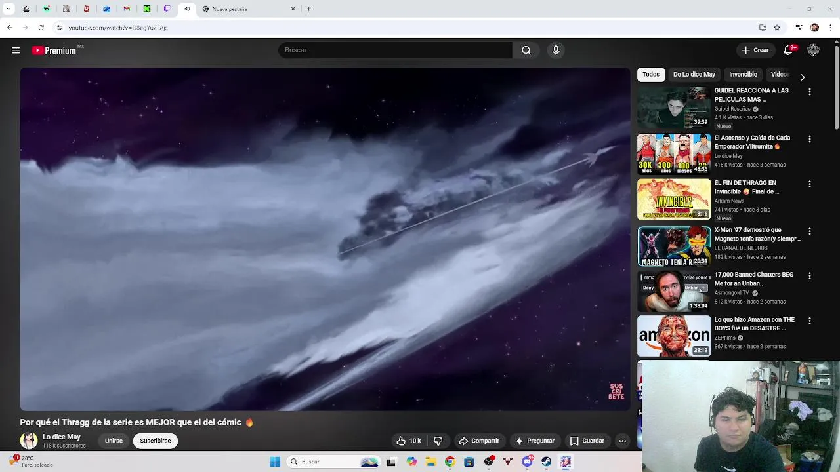840x472 pixels.
Task: Open OBS Studio from taskbar
Action: pos(488,462)
